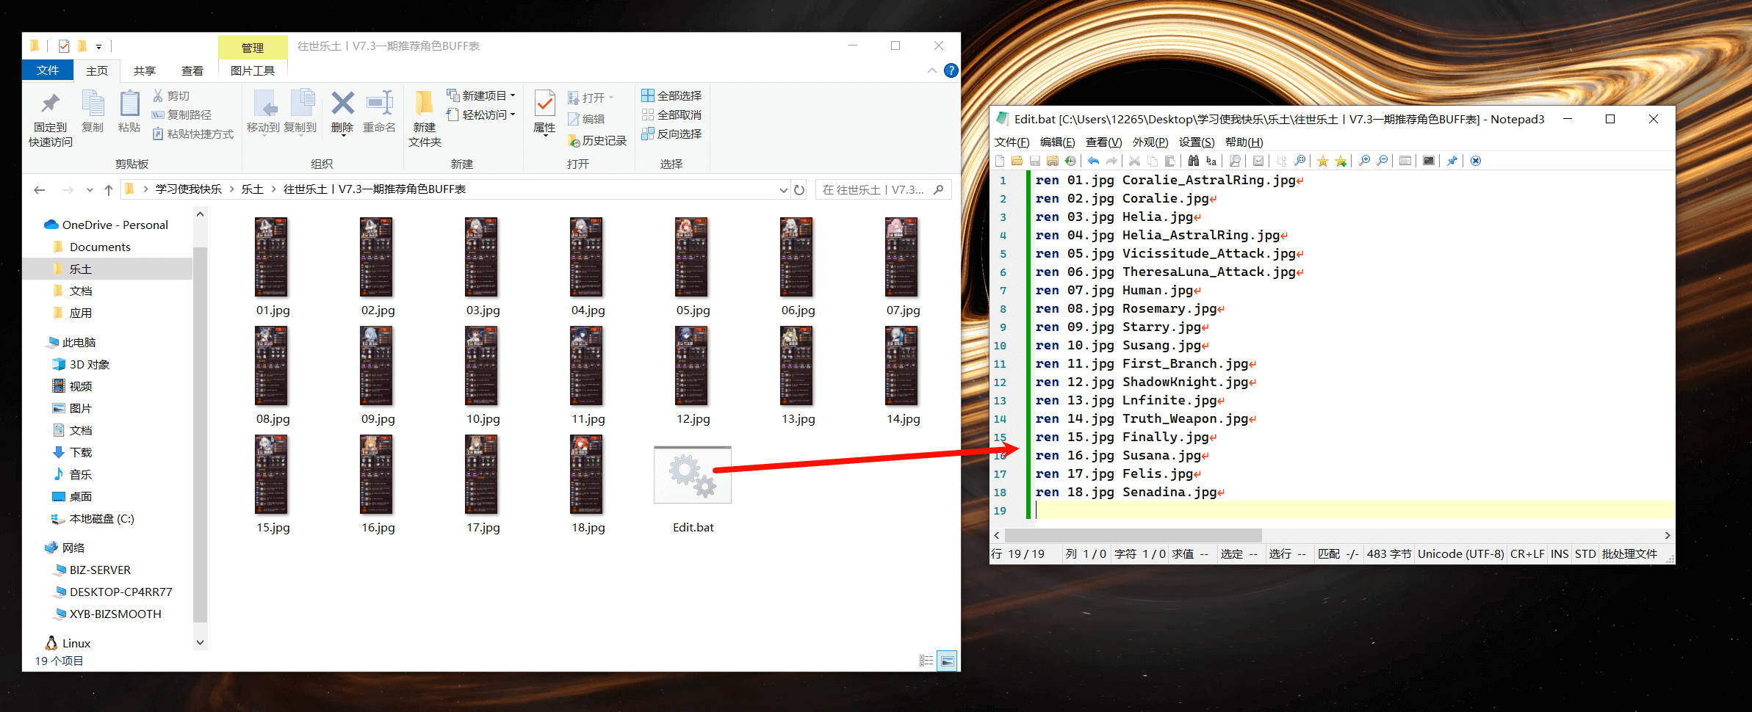Image resolution: width=1752 pixels, height=712 pixels.
Task: Click 历史记录 button in Explorer ribbon
Action: point(597,140)
